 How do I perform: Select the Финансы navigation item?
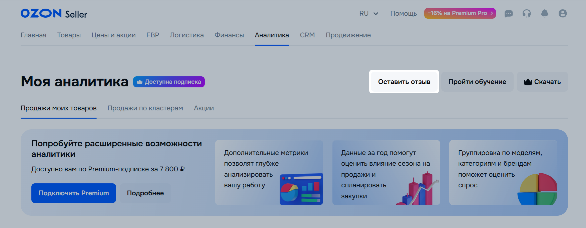click(x=229, y=35)
